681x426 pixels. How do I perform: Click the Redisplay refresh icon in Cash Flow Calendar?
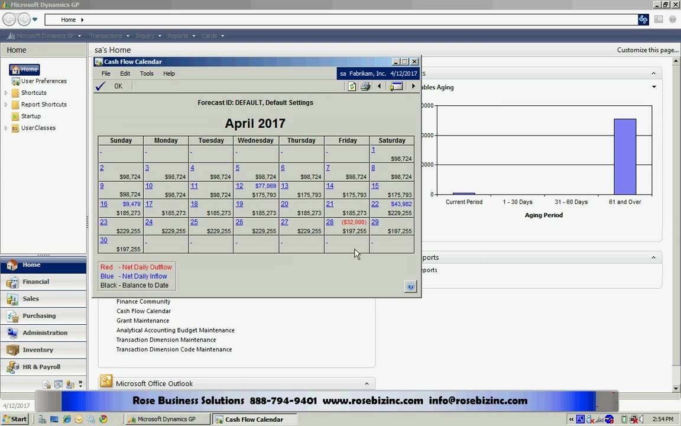tap(352, 86)
